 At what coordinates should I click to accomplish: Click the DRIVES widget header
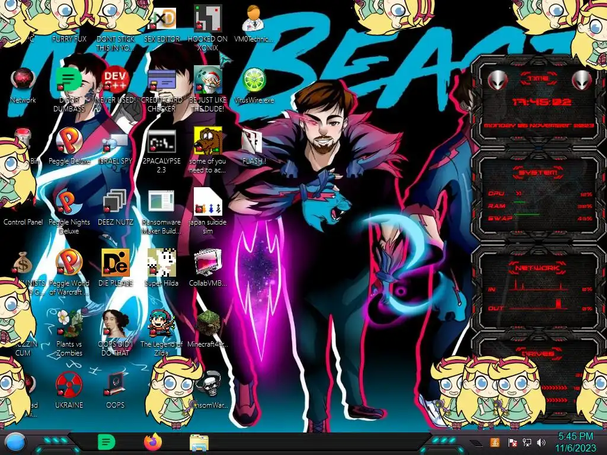tap(538, 354)
